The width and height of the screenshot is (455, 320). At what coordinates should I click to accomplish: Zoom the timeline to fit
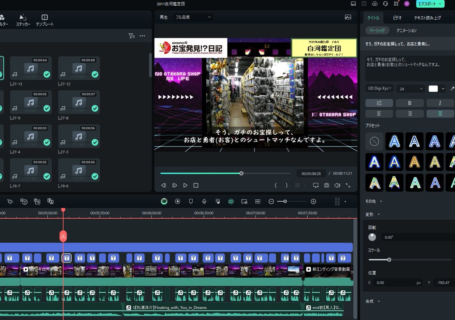point(258,202)
